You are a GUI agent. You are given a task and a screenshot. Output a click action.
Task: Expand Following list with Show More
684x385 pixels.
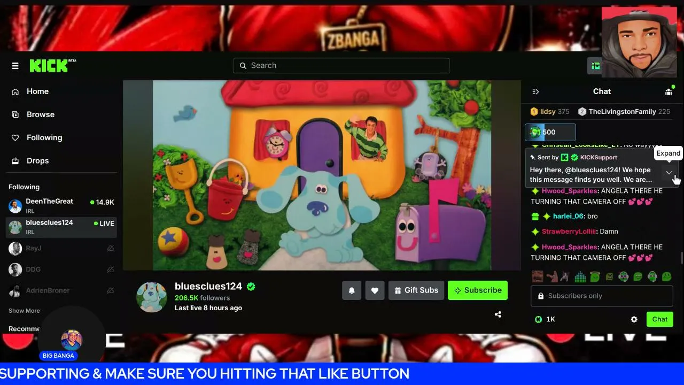pos(24,311)
